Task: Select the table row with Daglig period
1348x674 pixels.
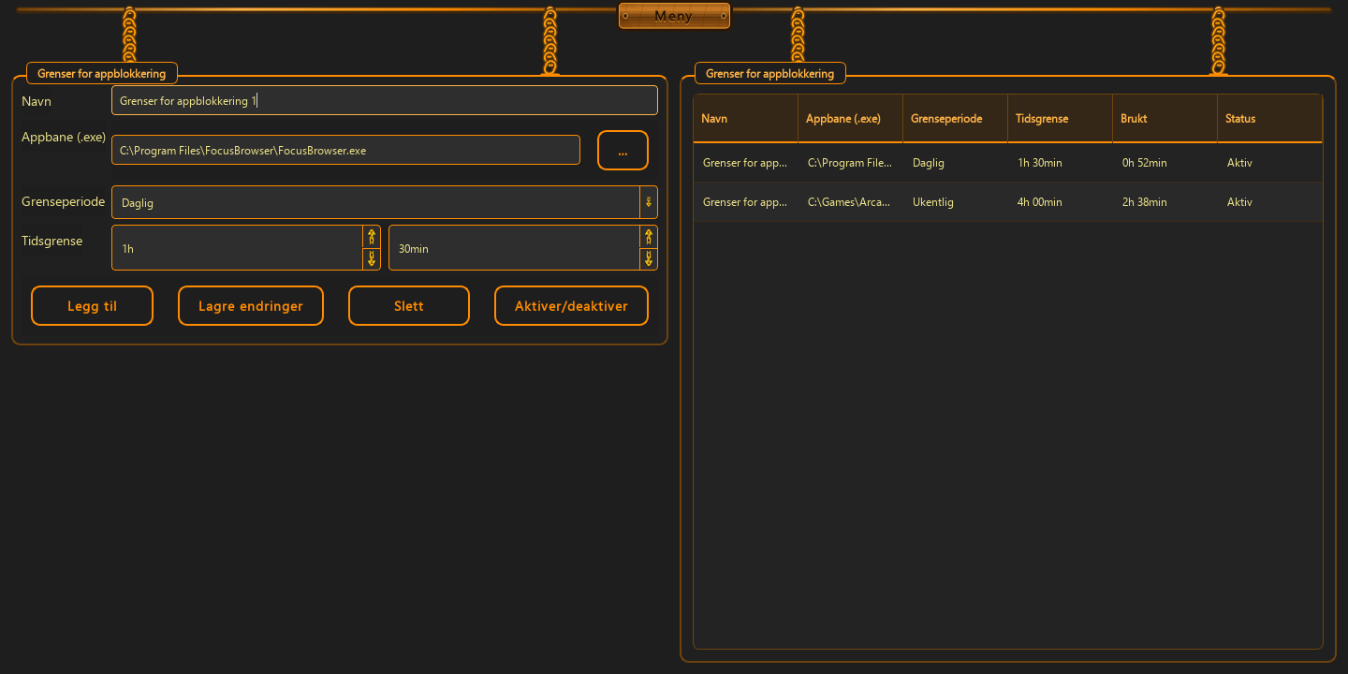Action: click(1008, 163)
